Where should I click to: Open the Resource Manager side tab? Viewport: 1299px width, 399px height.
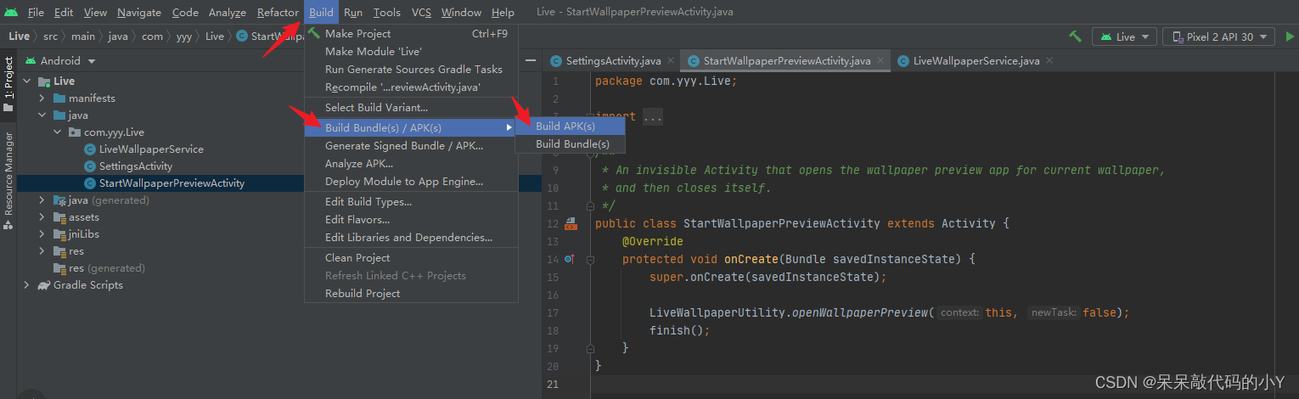coord(8,180)
